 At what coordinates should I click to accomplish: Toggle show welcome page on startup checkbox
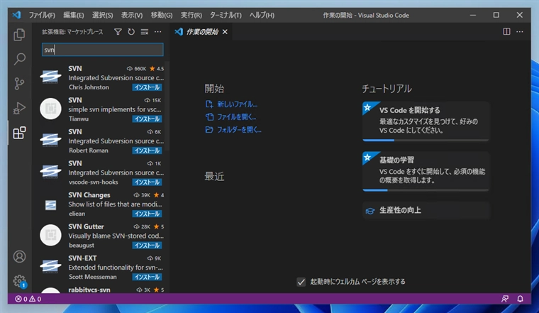pos(301,282)
